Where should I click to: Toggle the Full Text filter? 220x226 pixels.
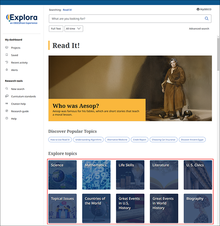coord(56,28)
